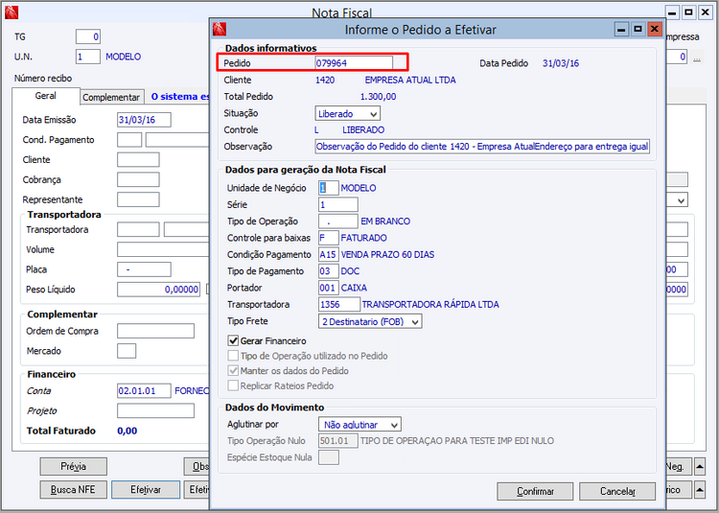Image resolution: width=719 pixels, height=513 pixels.
Task: Click the Portador field 001
Action: [x=328, y=288]
